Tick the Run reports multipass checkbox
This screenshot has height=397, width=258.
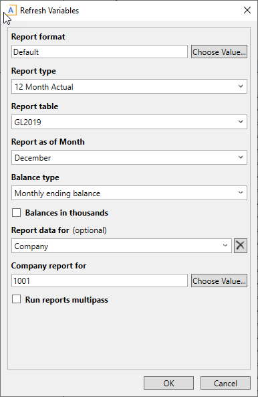pos(17,299)
